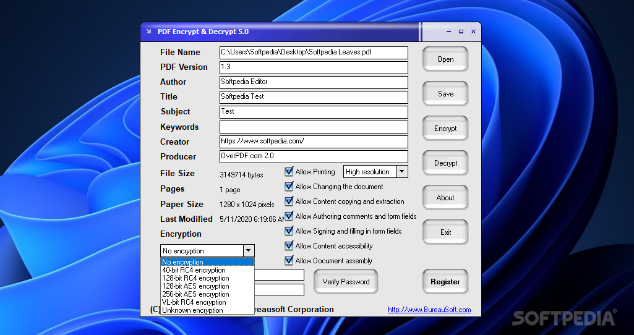Viewport: 634px width, 335px height.
Task: Open the About dialog
Action: [x=445, y=198]
